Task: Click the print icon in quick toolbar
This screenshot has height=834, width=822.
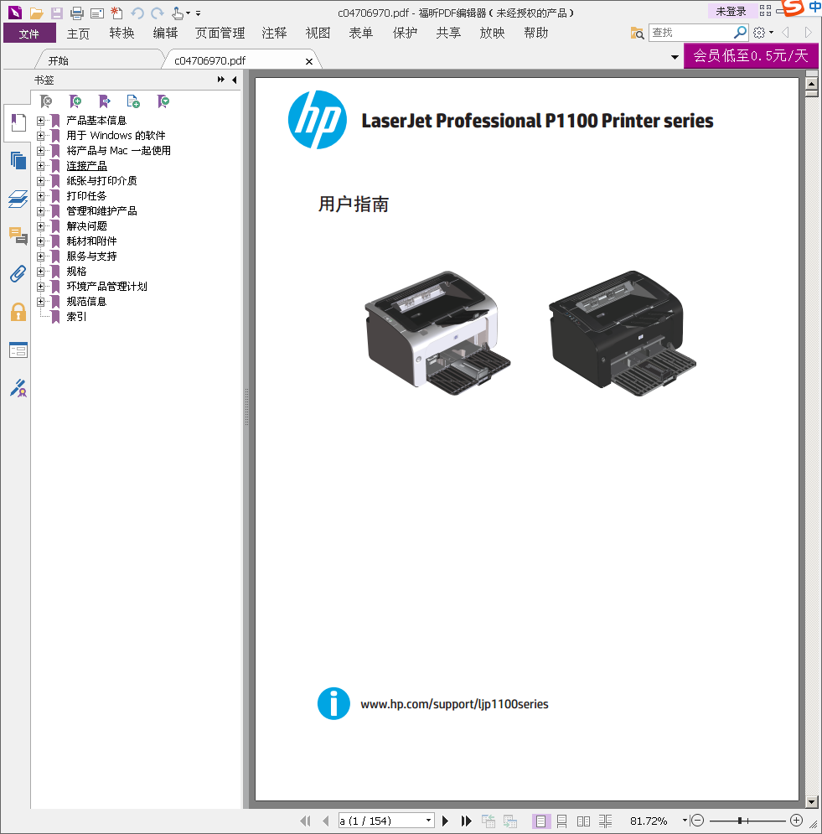Action: (76, 13)
